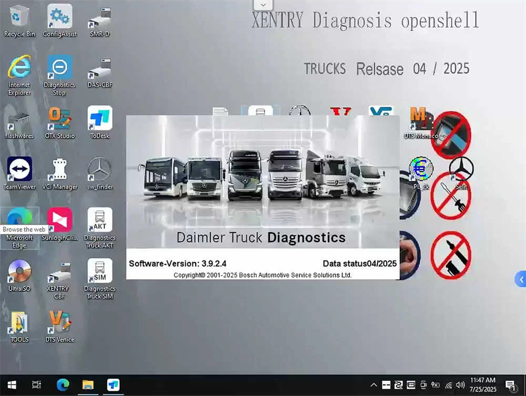
Task: Click the "Software-Version: 3.9.2.4" text
Action: [x=177, y=263]
